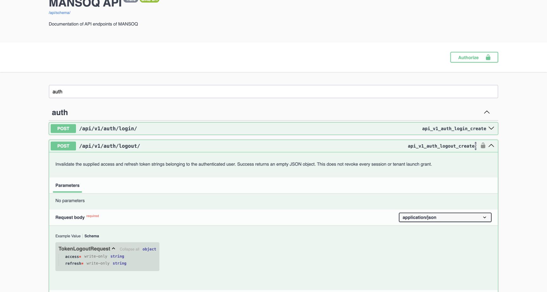
Task: Collapse the auth tag section chevron
Action: (x=487, y=112)
